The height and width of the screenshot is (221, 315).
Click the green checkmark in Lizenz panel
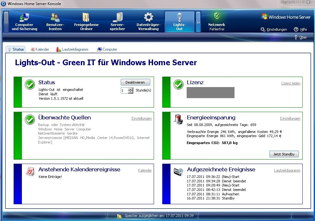click(x=178, y=85)
